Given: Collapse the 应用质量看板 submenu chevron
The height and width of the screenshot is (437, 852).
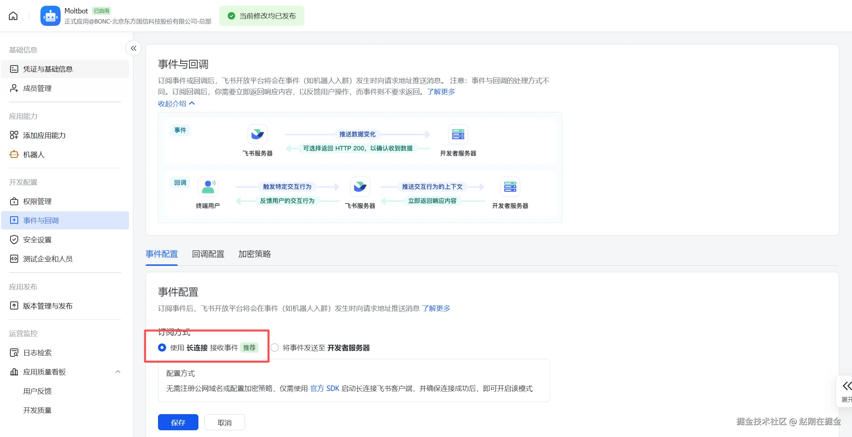Looking at the screenshot, I should pos(118,372).
